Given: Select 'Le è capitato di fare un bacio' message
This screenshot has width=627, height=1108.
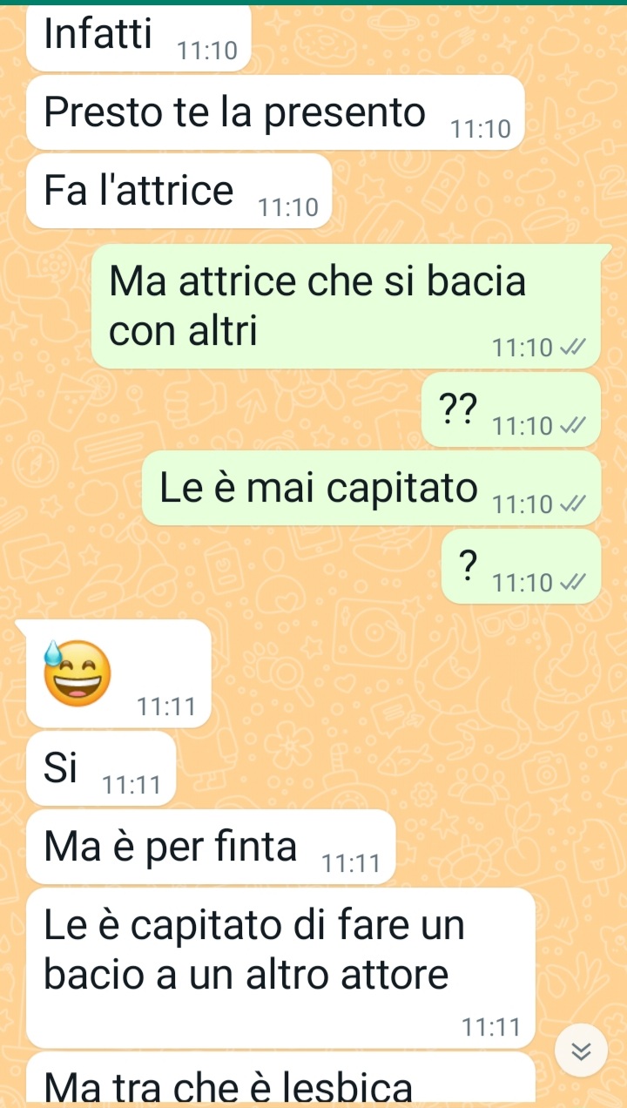Looking at the screenshot, I should pos(280,968).
